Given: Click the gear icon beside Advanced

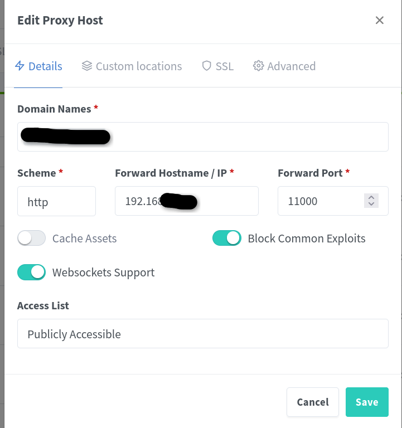Looking at the screenshot, I should pos(258,66).
